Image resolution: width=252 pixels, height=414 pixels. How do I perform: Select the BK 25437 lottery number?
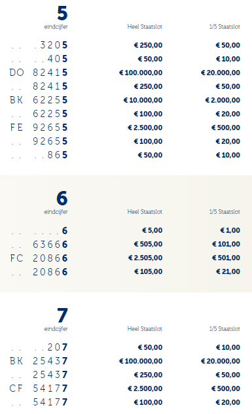39,361
